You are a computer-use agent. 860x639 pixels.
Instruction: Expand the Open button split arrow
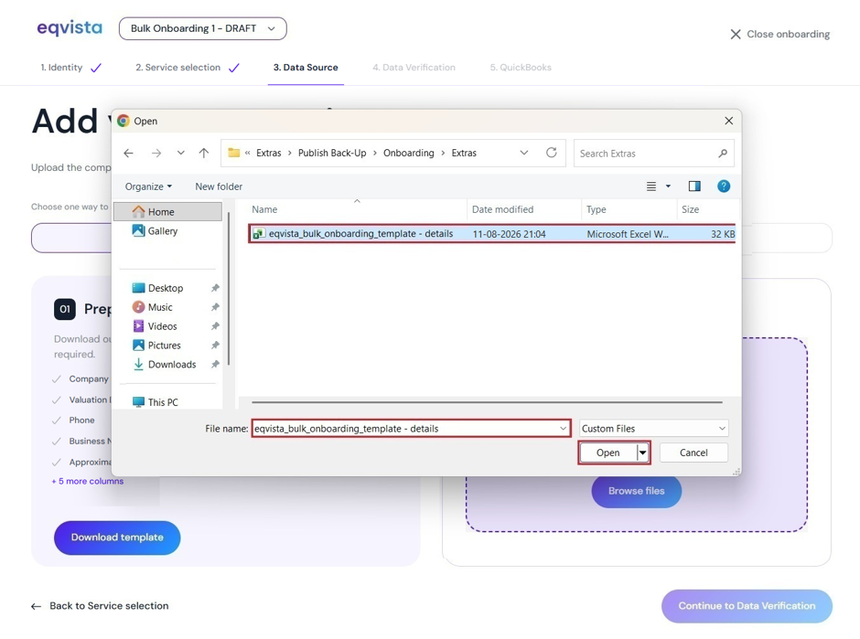(x=643, y=453)
